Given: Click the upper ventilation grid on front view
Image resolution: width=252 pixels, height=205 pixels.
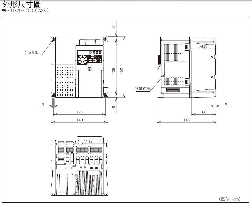Looking at the screenshot, I should (x=65, y=72).
